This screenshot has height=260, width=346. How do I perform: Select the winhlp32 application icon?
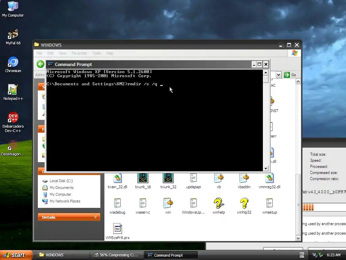(244, 206)
